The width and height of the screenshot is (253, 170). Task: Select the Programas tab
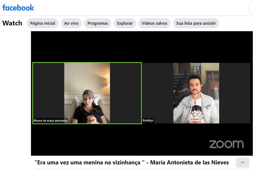pos(97,23)
